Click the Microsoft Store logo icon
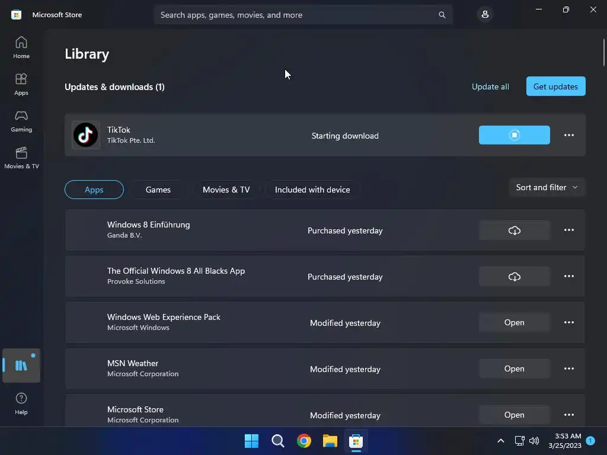The width and height of the screenshot is (607, 455). (16, 15)
